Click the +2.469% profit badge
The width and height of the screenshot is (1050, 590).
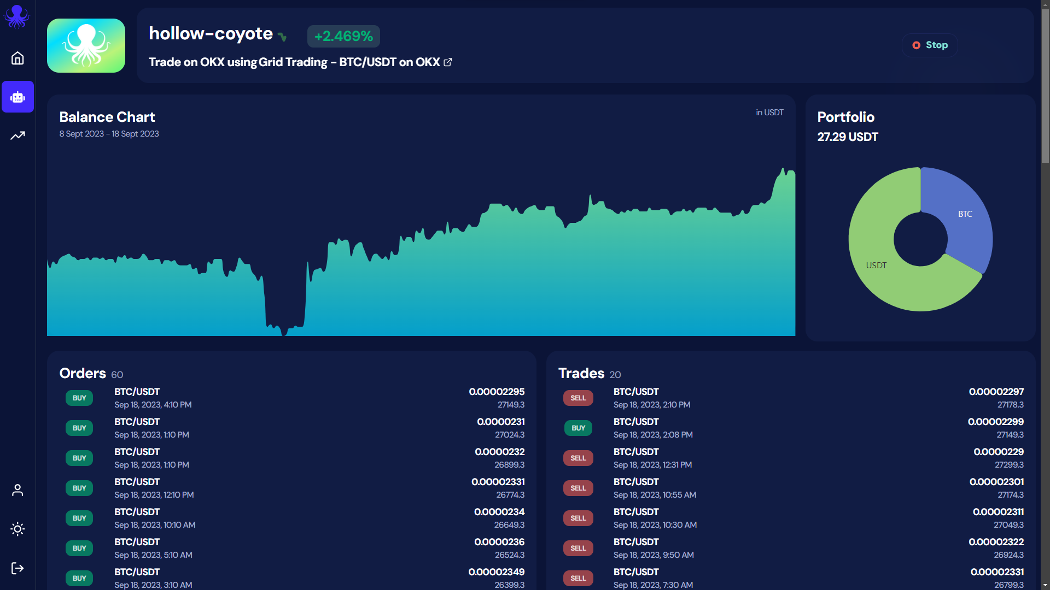coord(343,37)
